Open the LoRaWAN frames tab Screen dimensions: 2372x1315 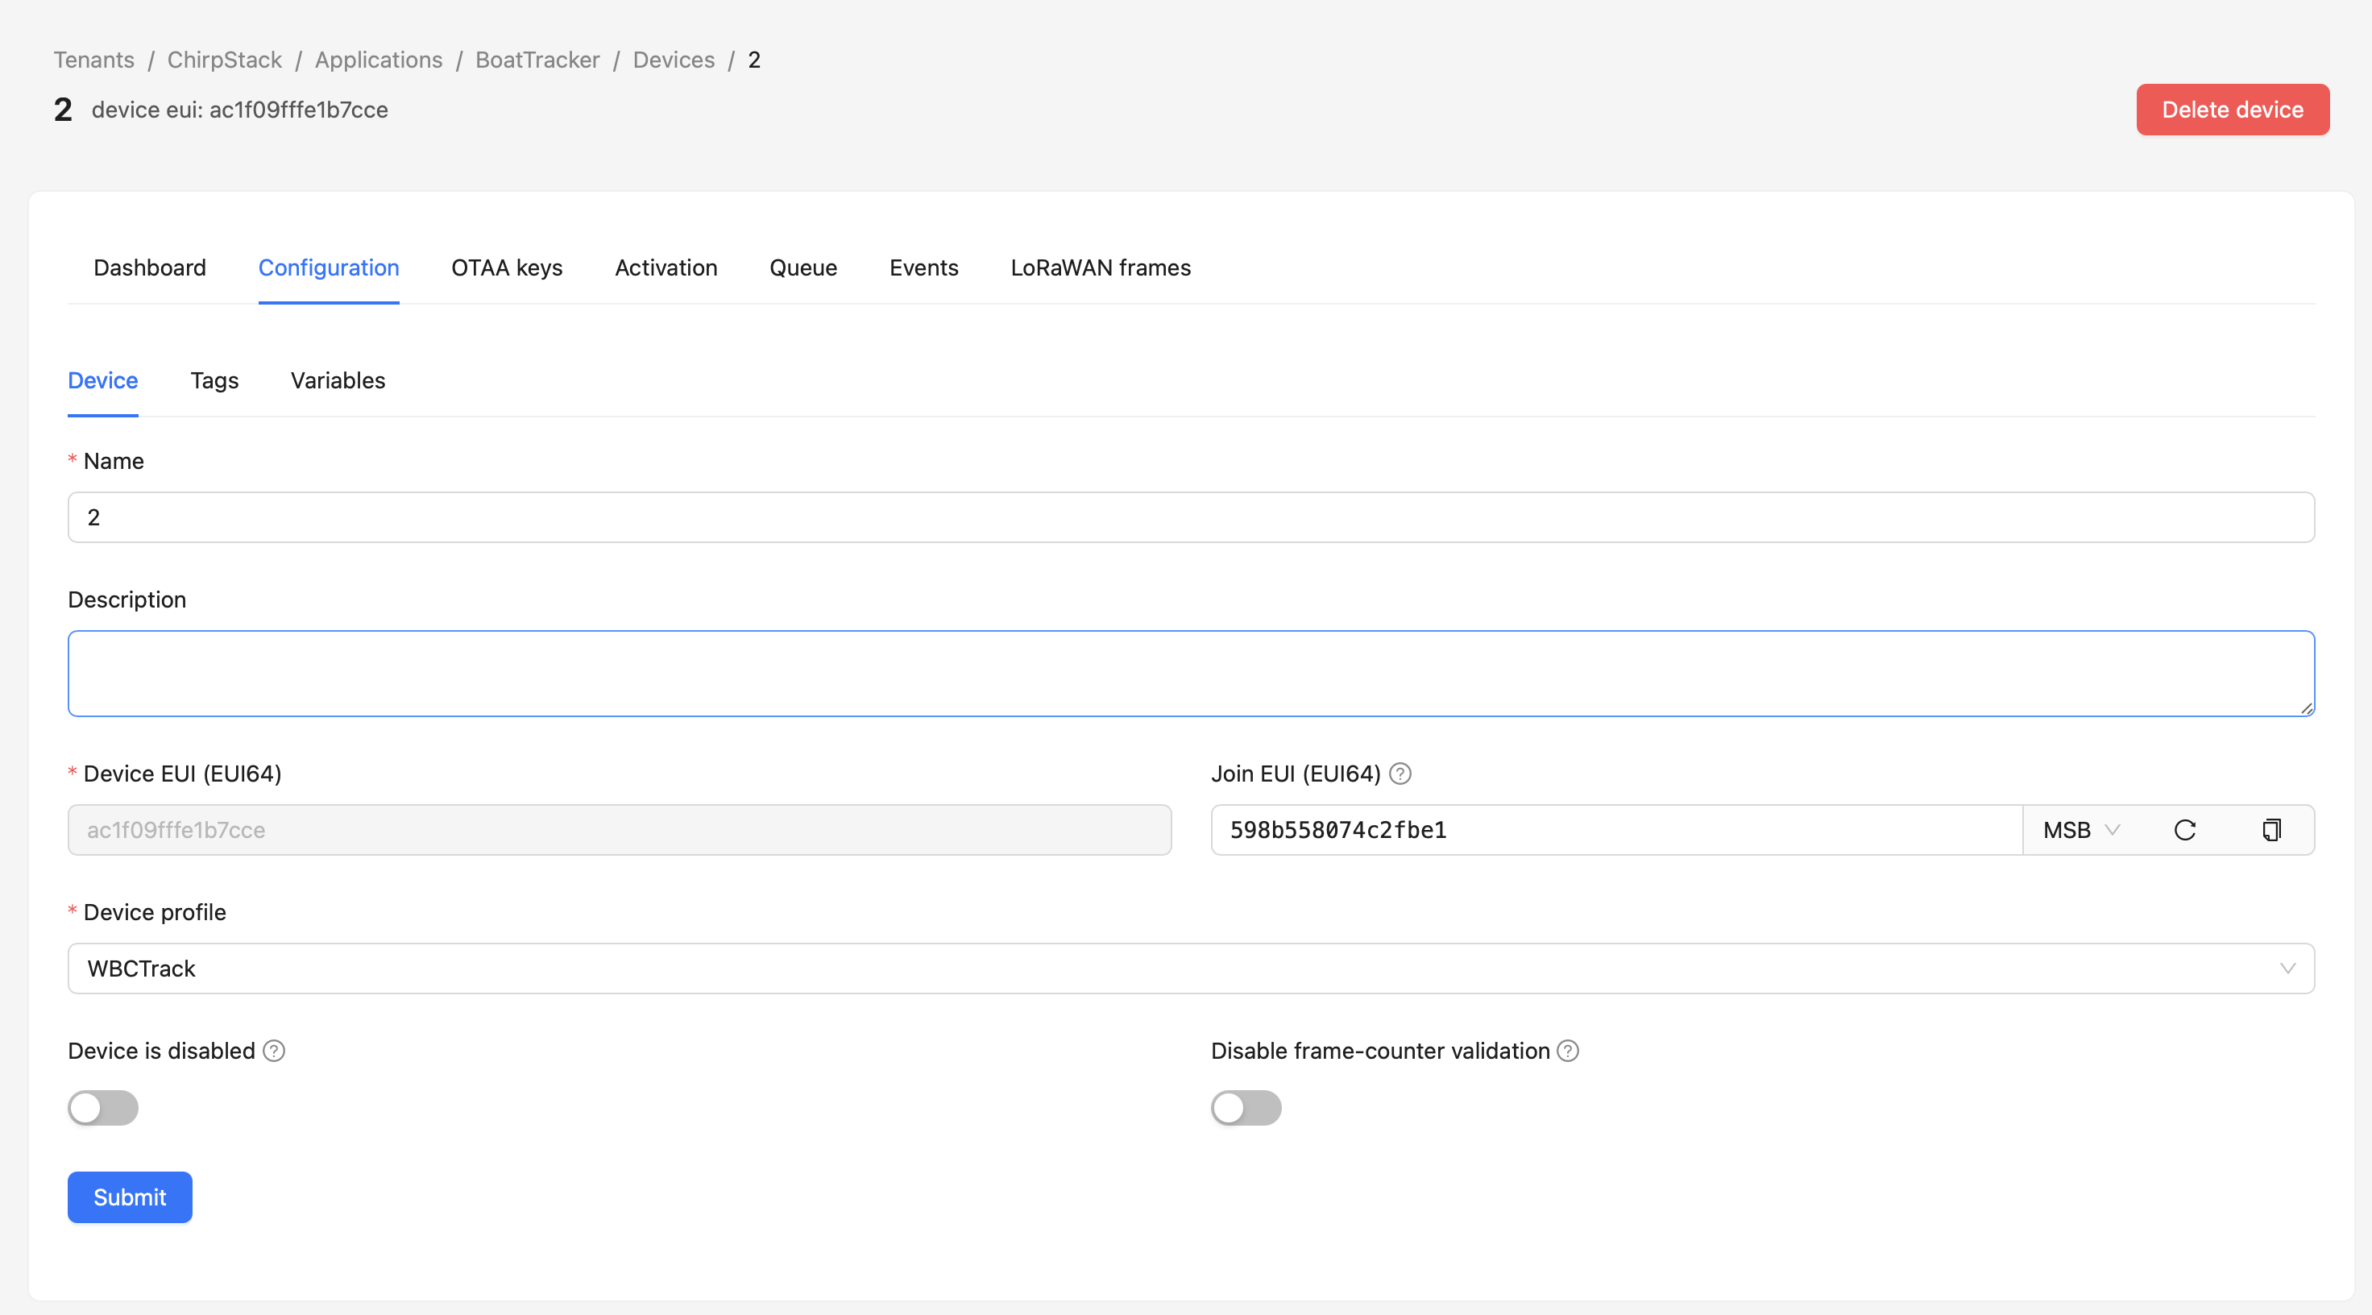[1101, 268]
